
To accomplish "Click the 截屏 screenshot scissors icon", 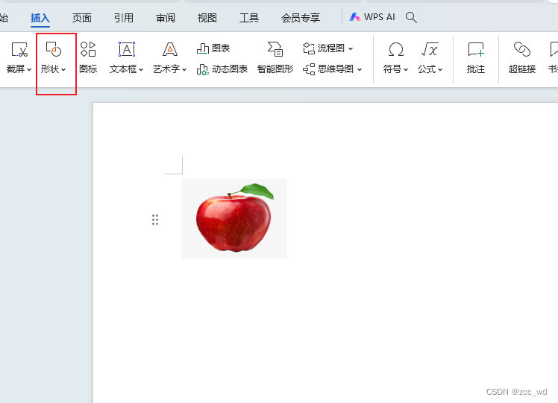I will tap(19, 50).
